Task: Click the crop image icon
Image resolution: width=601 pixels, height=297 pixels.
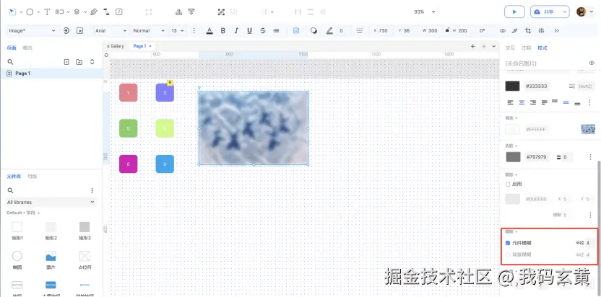Action: [528, 30]
